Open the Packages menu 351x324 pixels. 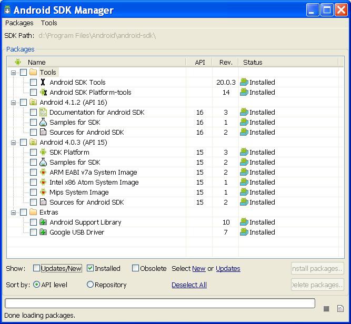pos(19,23)
